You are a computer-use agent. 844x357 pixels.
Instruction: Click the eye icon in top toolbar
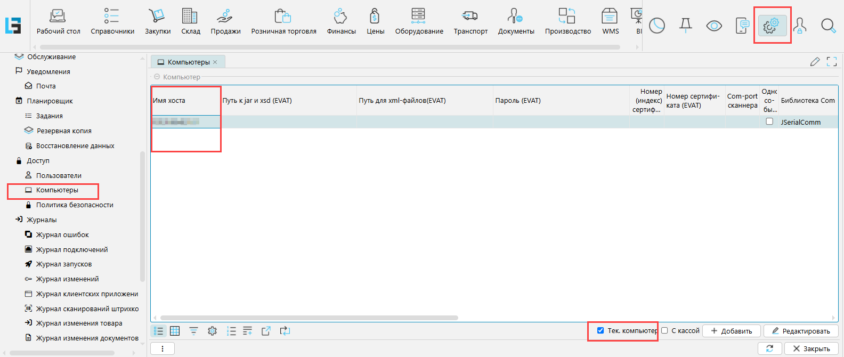713,26
